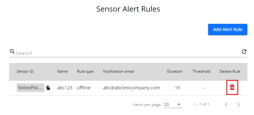Click the Threshold column header
Image resolution: width=254 pixels, height=115 pixels.
[201, 71]
